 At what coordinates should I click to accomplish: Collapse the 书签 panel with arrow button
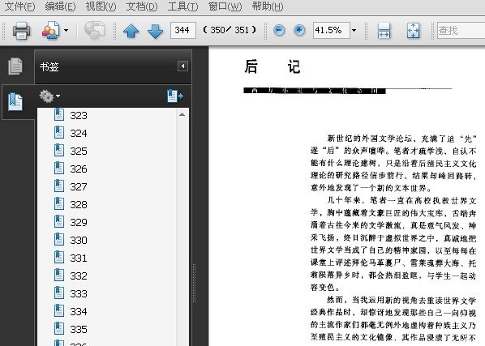point(182,66)
